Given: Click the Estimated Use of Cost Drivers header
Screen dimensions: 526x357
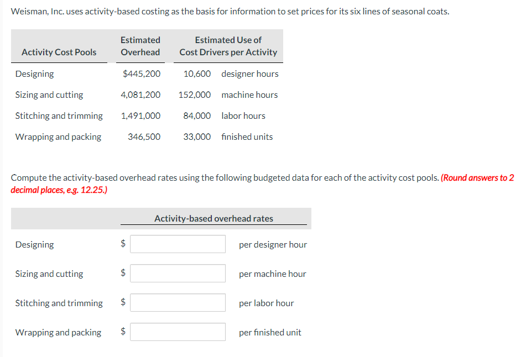Looking at the screenshot, I should pos(228,46).
